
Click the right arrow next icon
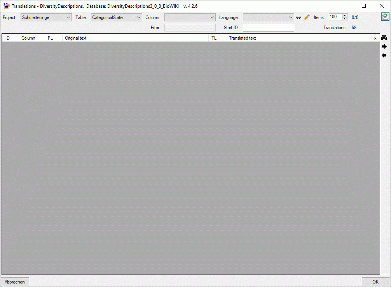pos(384,47)
